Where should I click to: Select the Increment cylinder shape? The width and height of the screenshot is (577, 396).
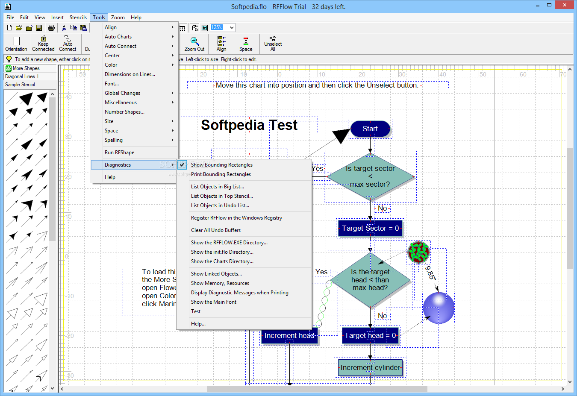(370, 367)
